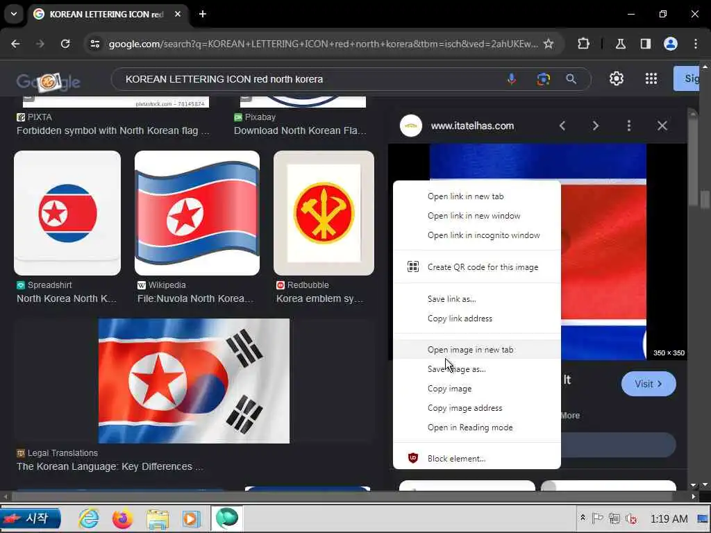Click the magnifier search icon
Screen dimensions: 711x533
pyautogui.click(x=571, y=79)
